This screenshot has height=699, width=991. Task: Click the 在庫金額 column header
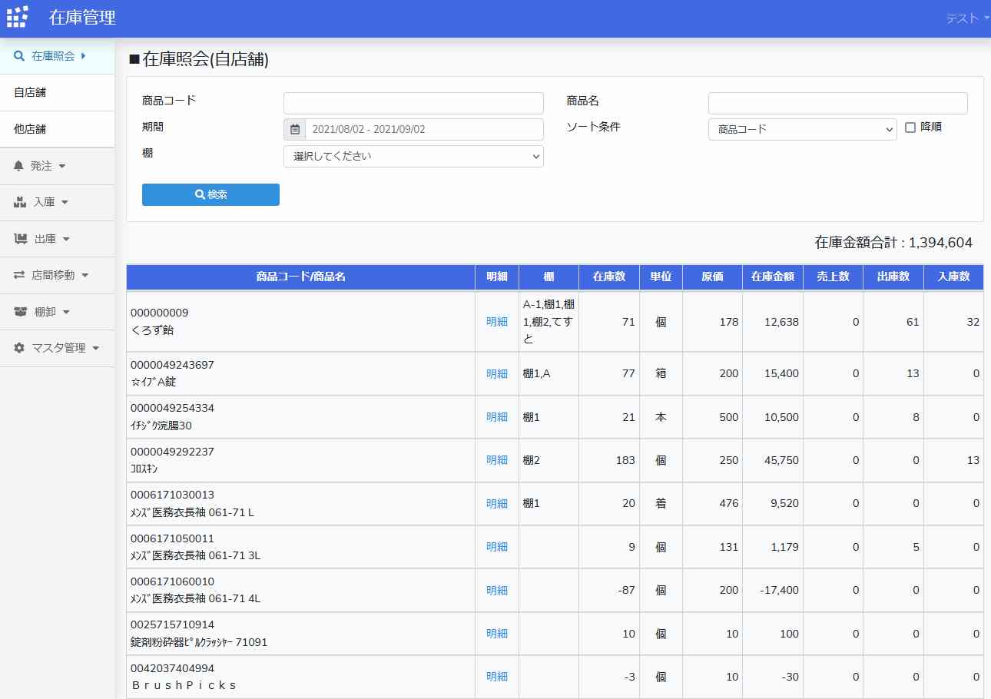tap(773, 277)
